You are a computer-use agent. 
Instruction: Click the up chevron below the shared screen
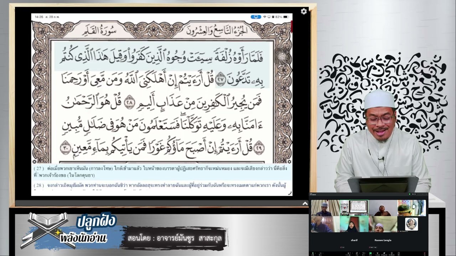point(305,204)
